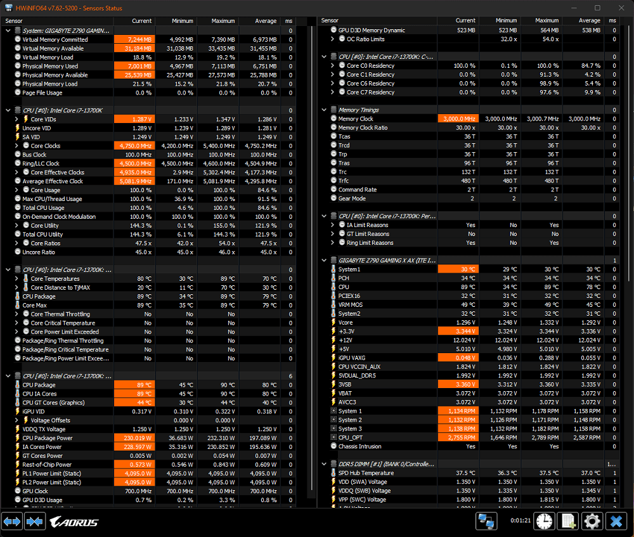634x537 pixels.
Task: Click the lightning icon beside Vcore
Action: coord(333,322)
